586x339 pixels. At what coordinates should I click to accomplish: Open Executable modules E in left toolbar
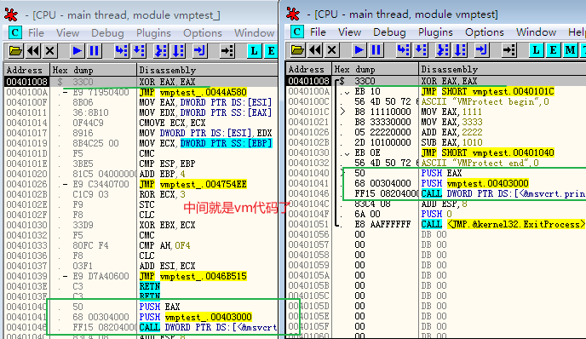(x=271, y=51)
